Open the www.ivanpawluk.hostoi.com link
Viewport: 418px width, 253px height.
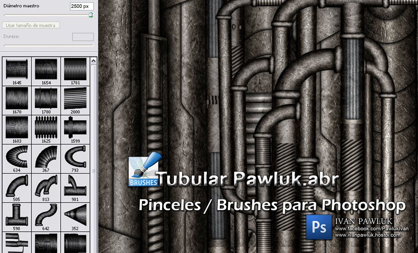367,235
